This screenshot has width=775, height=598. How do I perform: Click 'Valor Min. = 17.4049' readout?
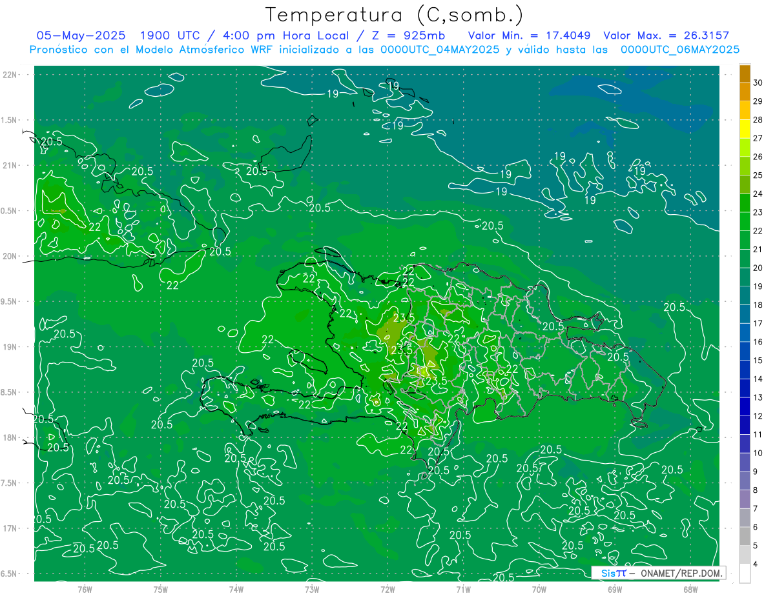[529, 35]
